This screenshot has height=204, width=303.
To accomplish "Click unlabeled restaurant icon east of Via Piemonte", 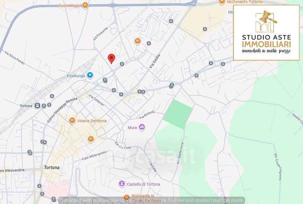I will coord(137,41).
